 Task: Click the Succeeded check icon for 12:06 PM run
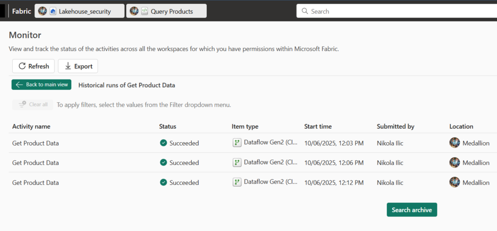pyautogui.click(x=163, y=163)
